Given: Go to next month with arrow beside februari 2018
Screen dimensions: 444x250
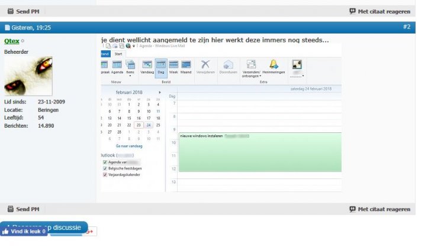Looking at the screenshot, I should (160, 93).
